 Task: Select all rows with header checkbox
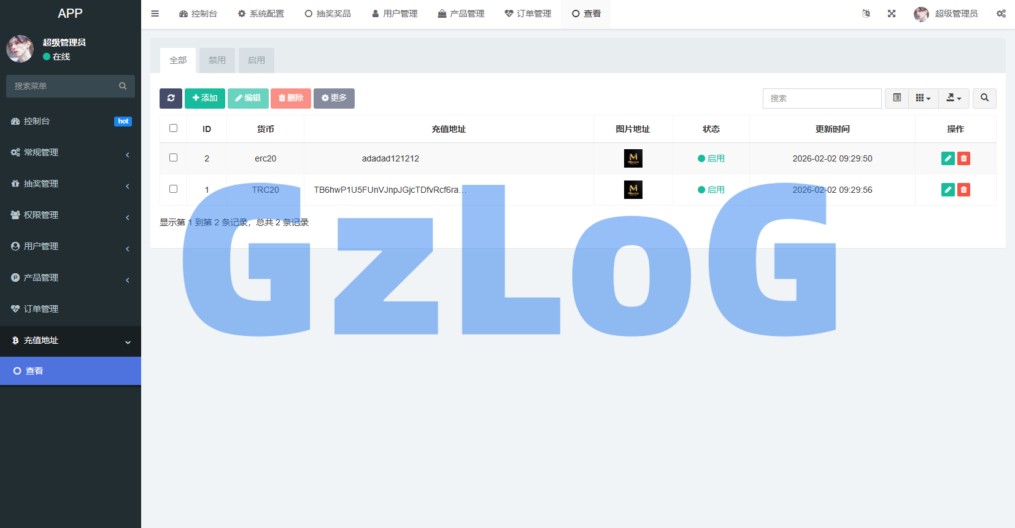(173, 128)
